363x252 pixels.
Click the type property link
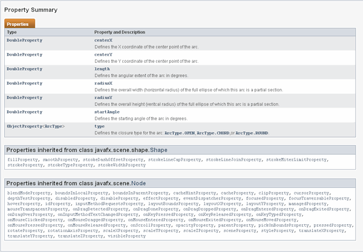pos(100,126)
